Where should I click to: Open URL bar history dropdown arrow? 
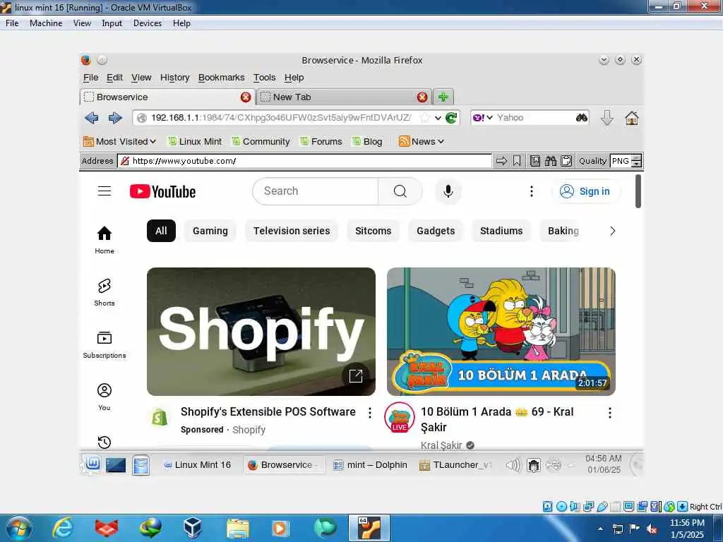click(x=438, y=118)
